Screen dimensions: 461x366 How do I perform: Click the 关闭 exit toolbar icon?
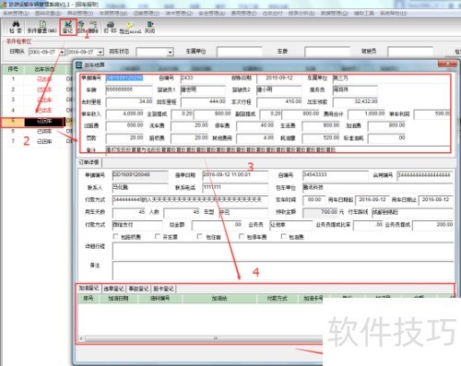point(149,27)
